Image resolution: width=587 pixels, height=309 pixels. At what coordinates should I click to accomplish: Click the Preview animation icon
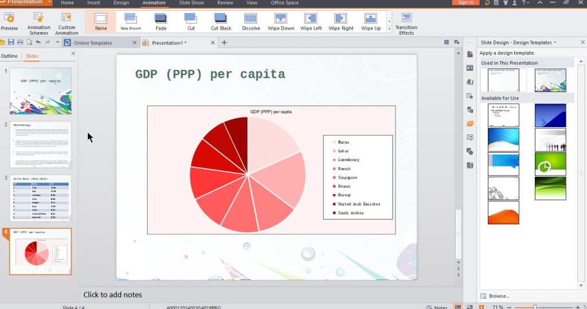pos(9,18)
